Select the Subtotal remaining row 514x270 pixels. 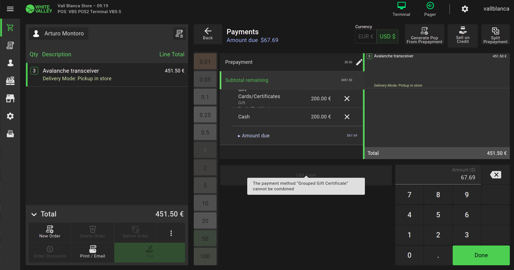click(292, 80)
